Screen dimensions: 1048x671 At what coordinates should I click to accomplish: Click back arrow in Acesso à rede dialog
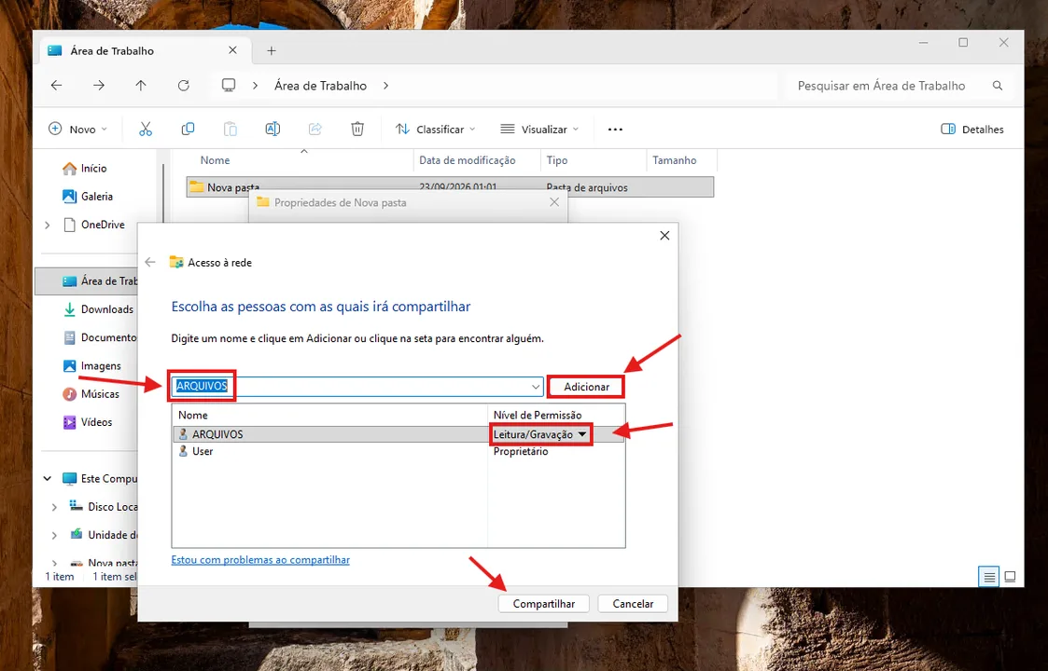pos(150,263)
